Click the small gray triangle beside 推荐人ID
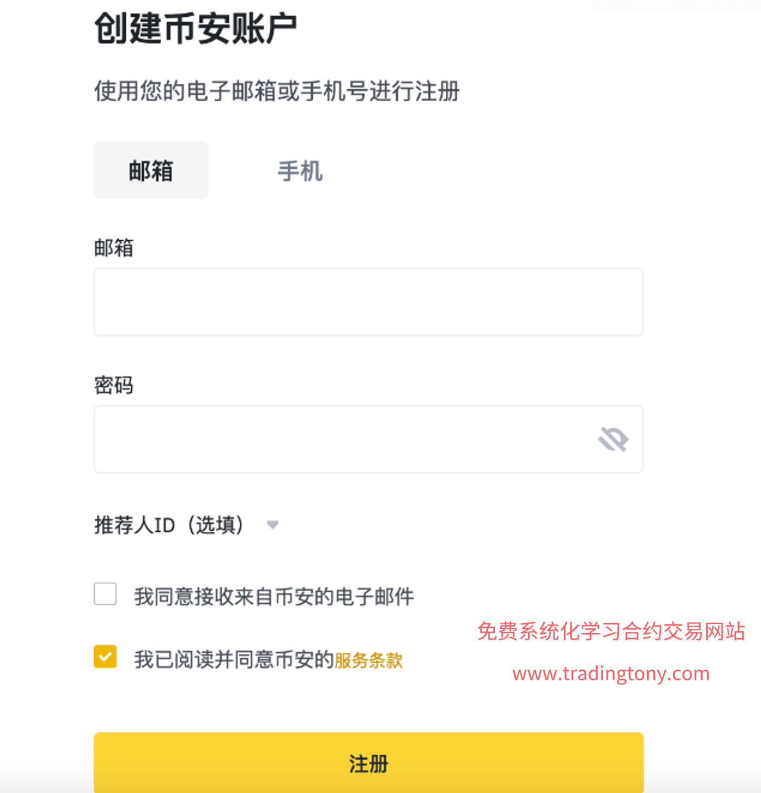This screenshot has height=793, width=761. pos(273,525)
